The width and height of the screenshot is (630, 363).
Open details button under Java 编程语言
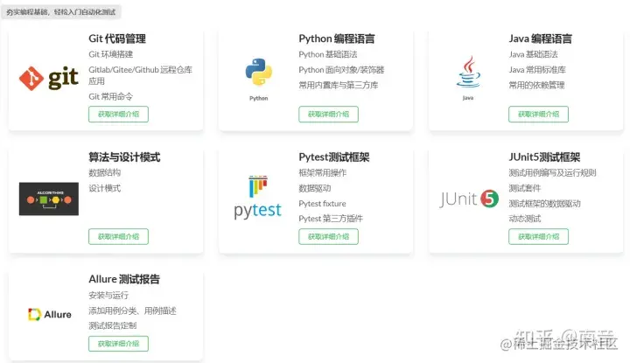pyautogui.click(x=538, y=114)
